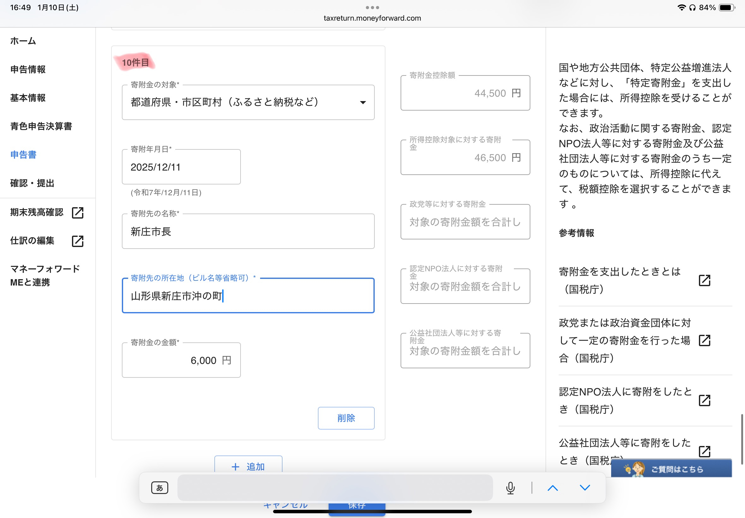Click the 削除 button for 10件目
The width and height of the screenshot is (745, 518).
point(346,418)
